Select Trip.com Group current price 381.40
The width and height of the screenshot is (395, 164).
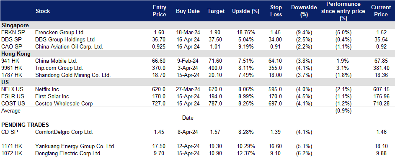(x=382, y=68)
